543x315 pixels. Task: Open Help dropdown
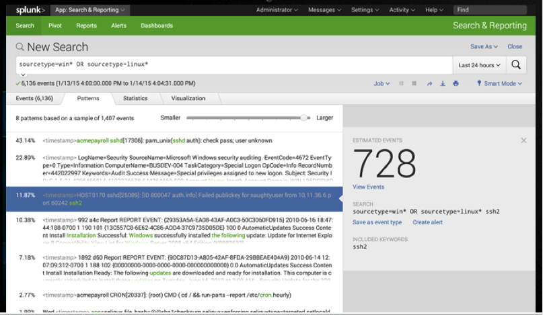click(434, 10)
